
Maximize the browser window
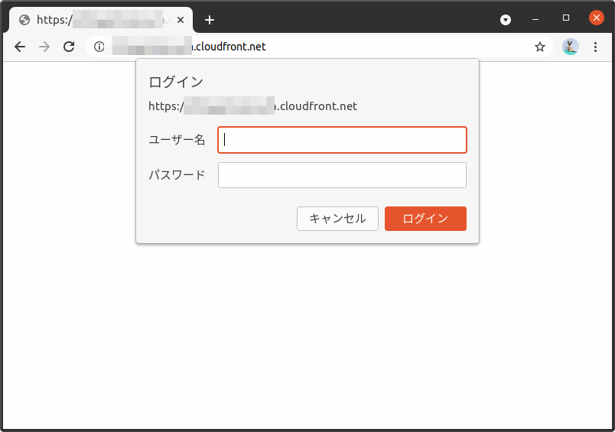565,18
